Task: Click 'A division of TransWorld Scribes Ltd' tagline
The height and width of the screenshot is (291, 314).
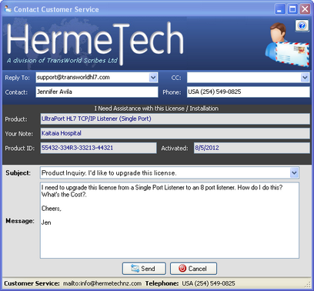Action: (62, 61)
